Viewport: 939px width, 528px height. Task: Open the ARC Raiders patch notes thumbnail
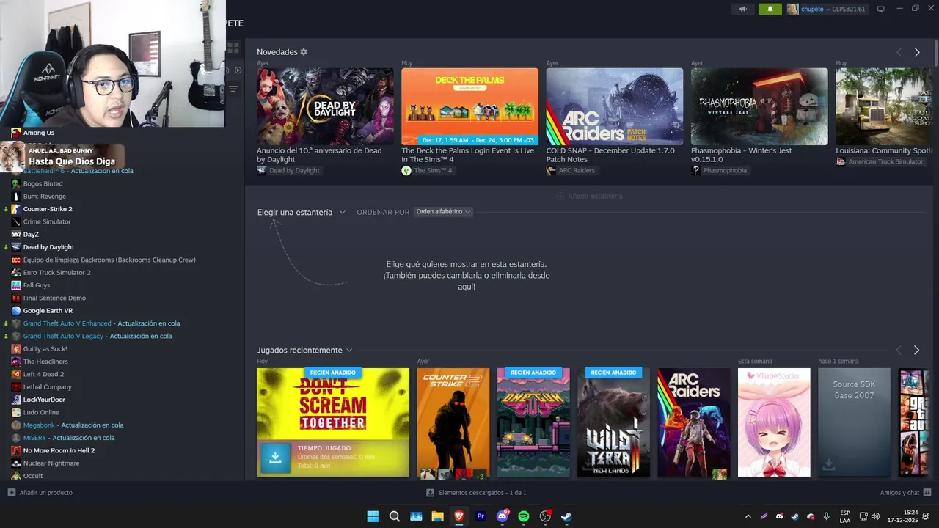[615, 106]
